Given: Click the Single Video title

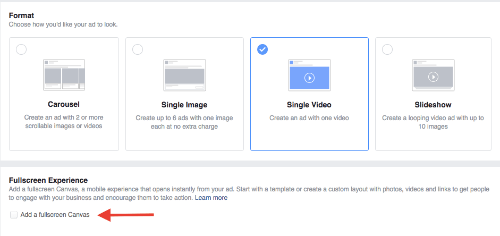Looking at the screenshot, I should click(x=309, y=105).
